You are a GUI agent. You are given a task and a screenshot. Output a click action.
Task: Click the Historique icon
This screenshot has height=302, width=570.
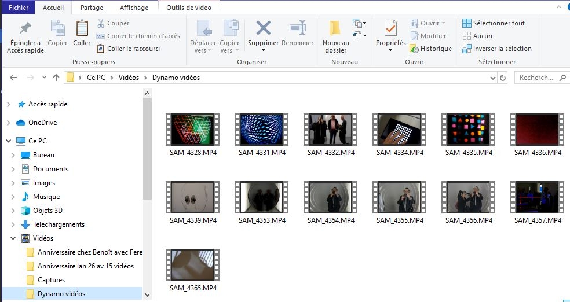(x=414, y=49)
